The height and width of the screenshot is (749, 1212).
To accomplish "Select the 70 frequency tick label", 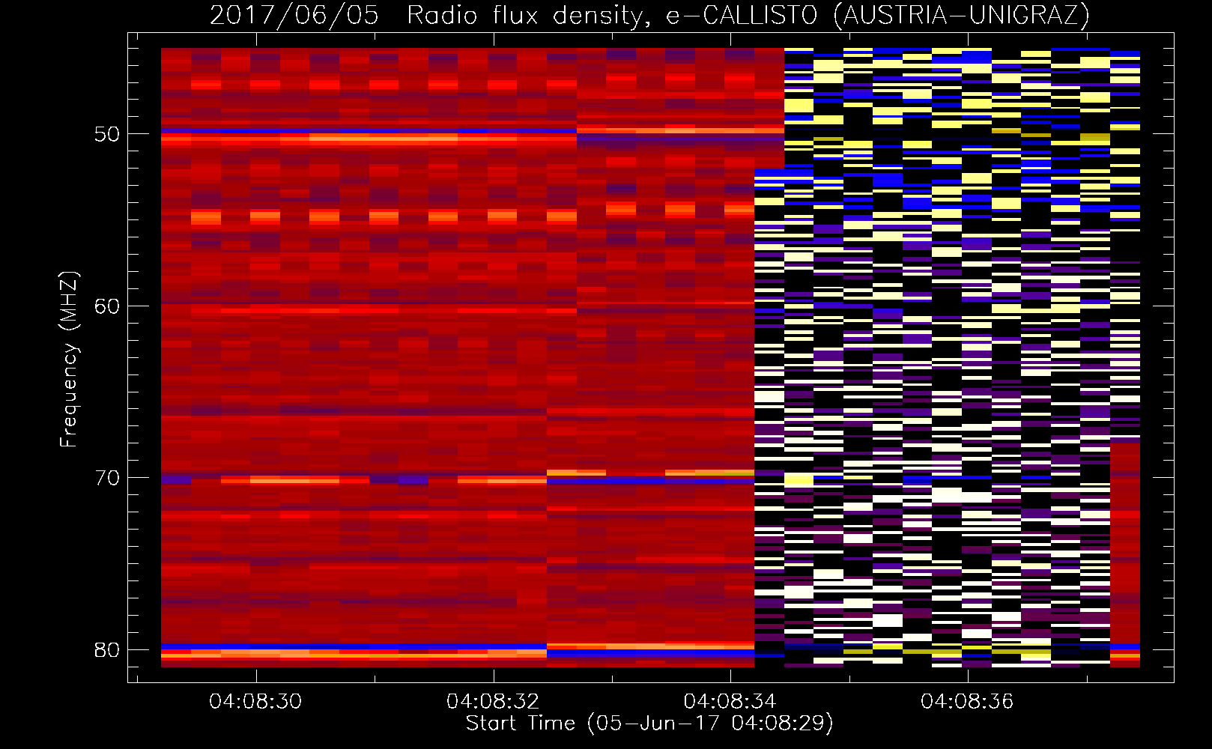I will pyautogui.click(x=107, y=478).
